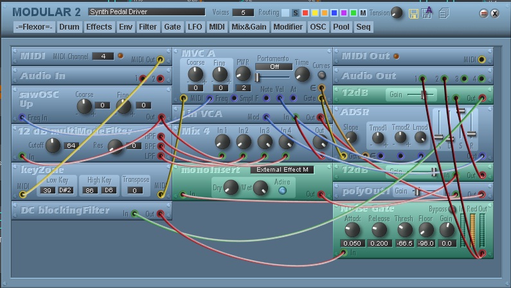511x288 pixels.
Task: Click Audio In jack 1
Action: click(143, 78)
